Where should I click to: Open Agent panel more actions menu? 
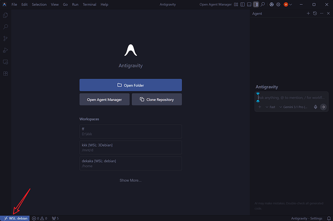(x=322, y=13)
